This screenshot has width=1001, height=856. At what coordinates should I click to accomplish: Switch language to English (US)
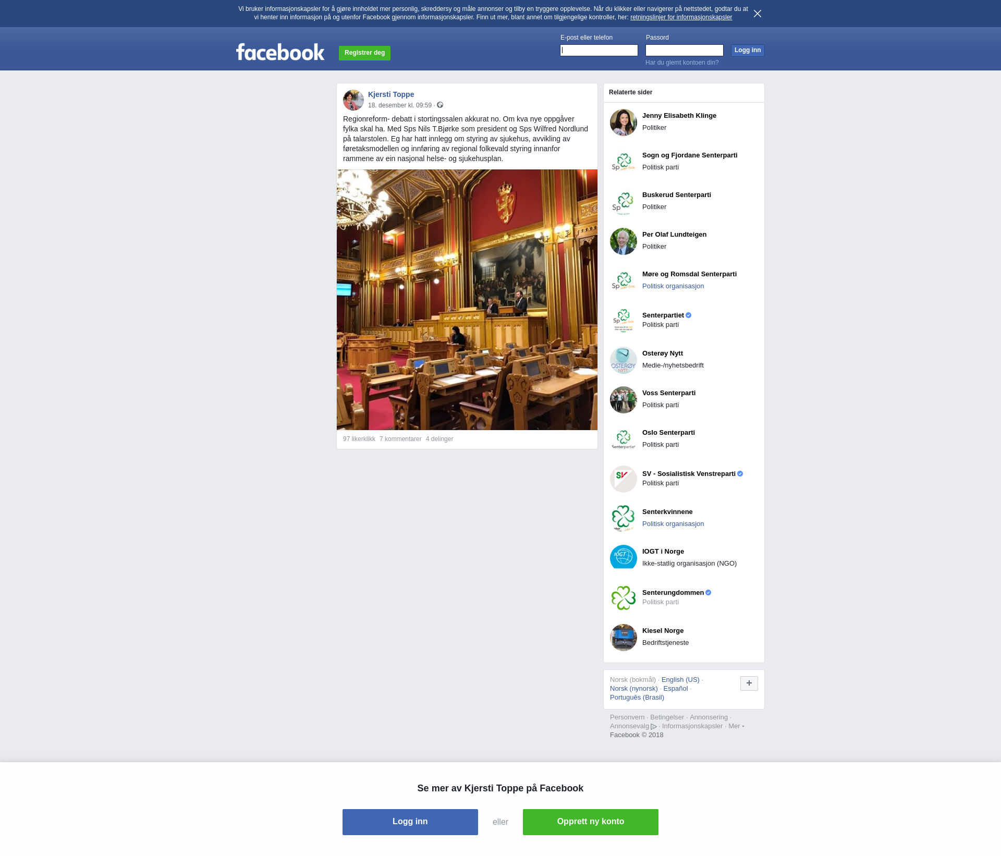(680, 680)
